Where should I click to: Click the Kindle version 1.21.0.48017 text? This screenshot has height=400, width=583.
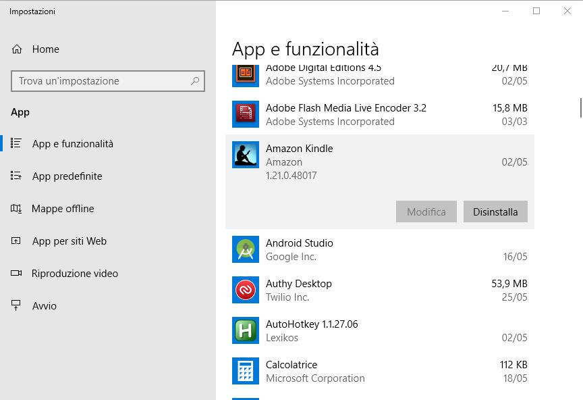point(291,176)
